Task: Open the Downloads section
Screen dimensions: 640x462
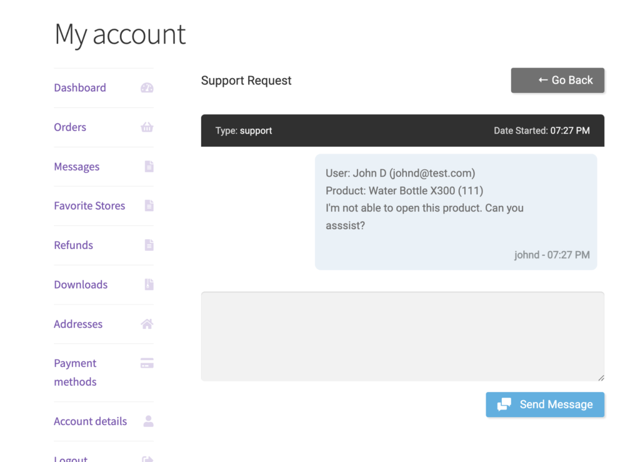Action: point(81,284)
